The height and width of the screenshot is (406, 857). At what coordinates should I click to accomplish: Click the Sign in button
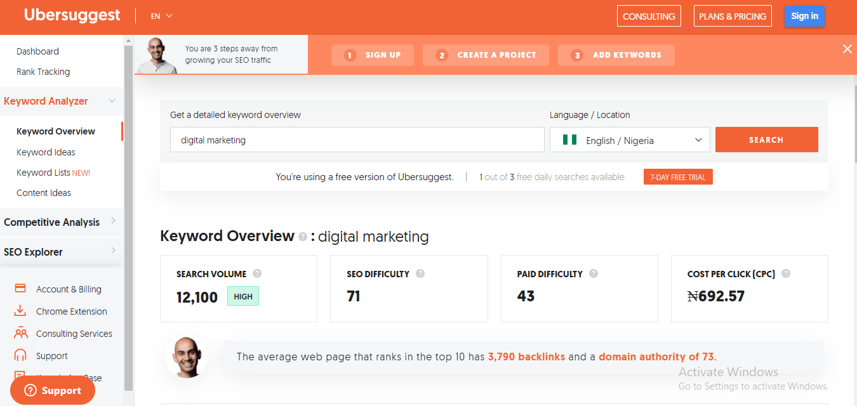coord(804,16)
